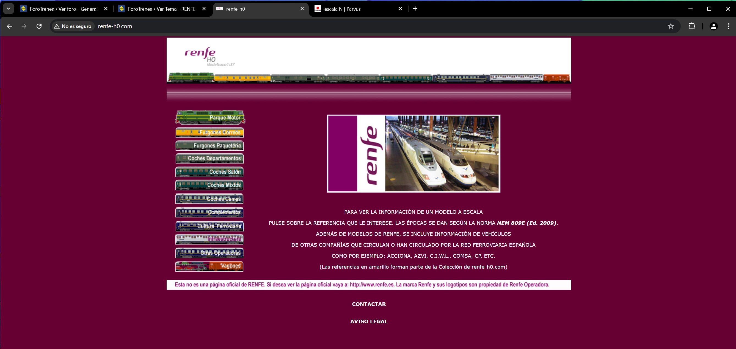Open Cultura Ferroviaria section
736x349 pixels.
[210, 226]
